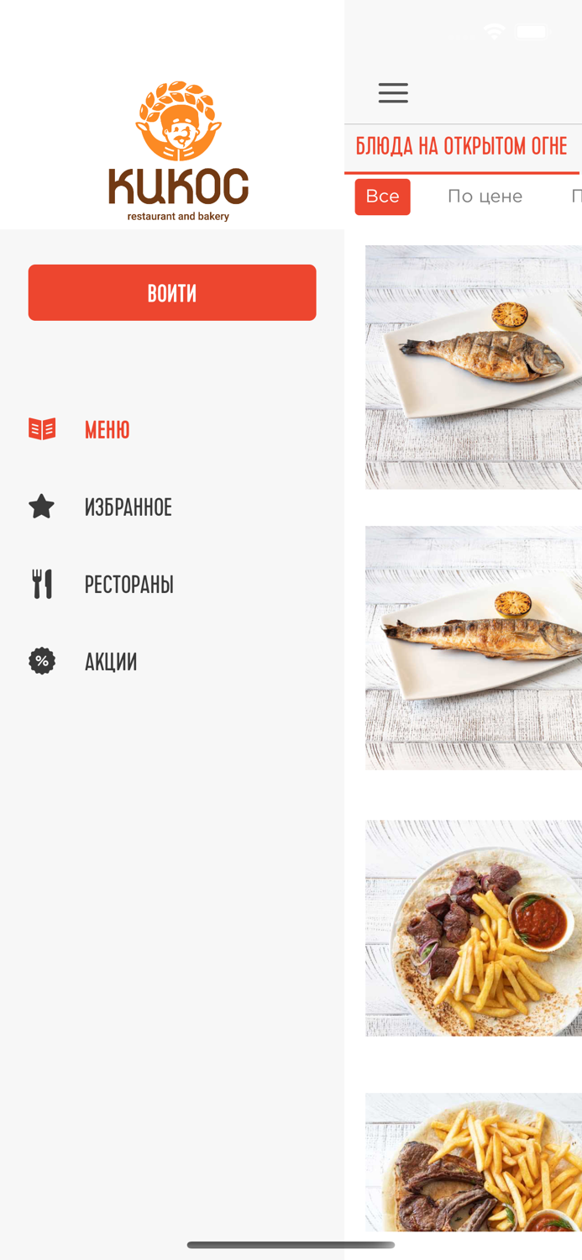The width and height of the screenshot is (582, 1260).
Task: Tap the fork and knife restaurants icon
Action: (x=42, y=584)
